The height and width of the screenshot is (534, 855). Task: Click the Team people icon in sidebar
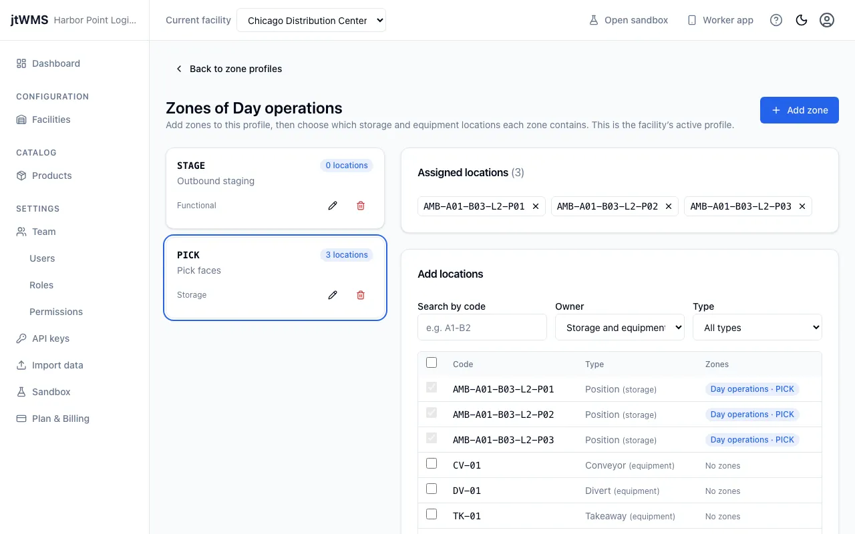(21, 232)
